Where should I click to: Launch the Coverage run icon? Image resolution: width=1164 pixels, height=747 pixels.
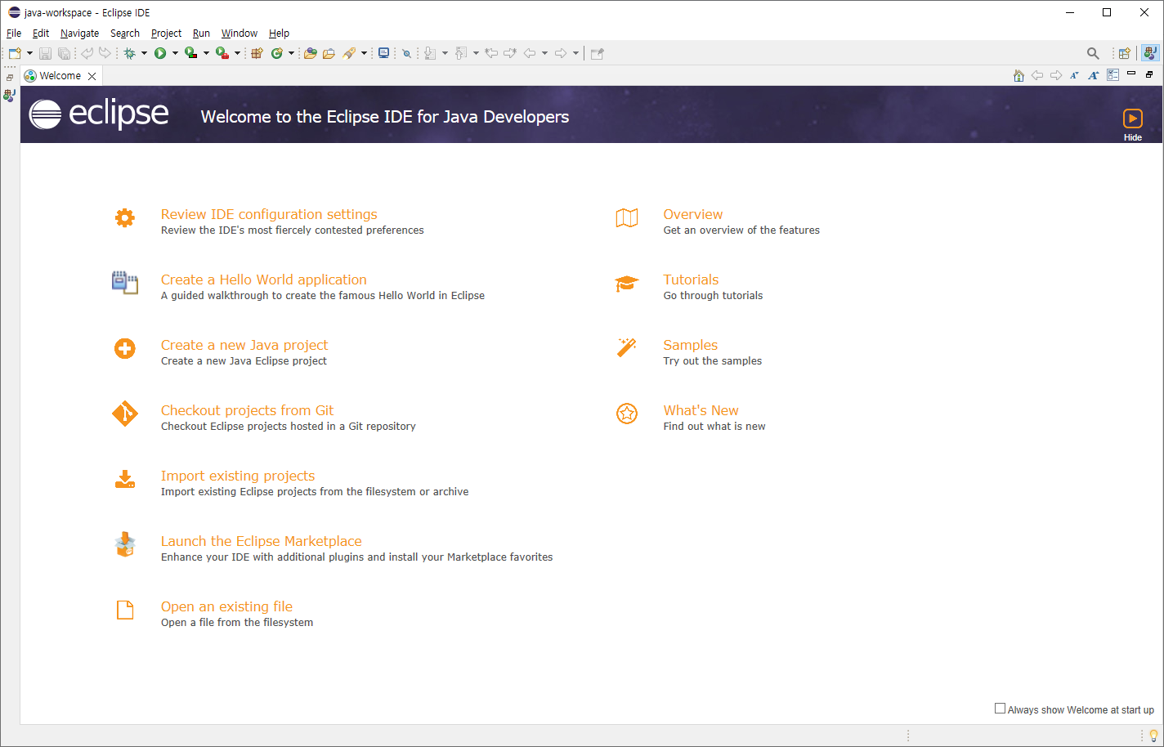(190, 53)
